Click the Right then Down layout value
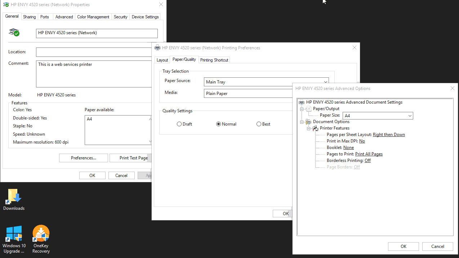The width and height of the screenshot is (459, 258). [389, 135]
